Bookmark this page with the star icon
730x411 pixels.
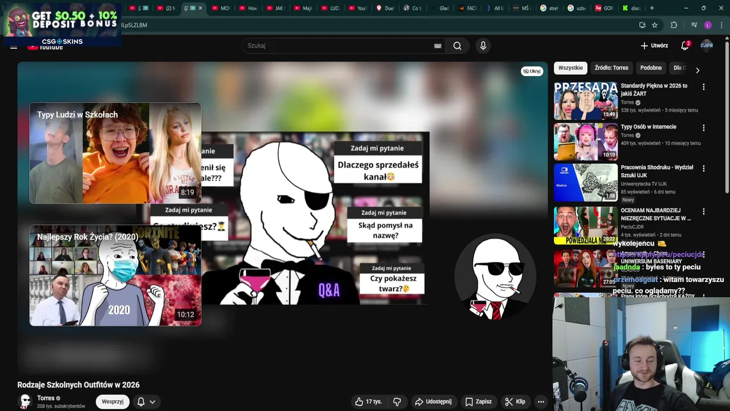point(655,25)
